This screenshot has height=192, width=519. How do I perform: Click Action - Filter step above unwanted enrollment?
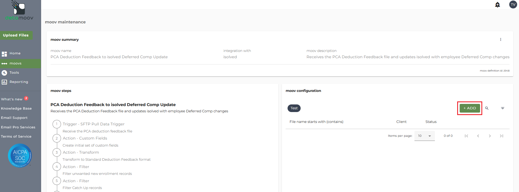point(76,167)
